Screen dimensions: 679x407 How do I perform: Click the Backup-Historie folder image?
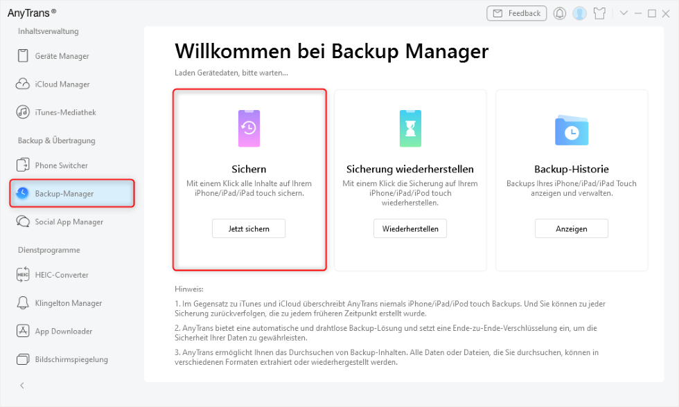[x=572, y=130]
